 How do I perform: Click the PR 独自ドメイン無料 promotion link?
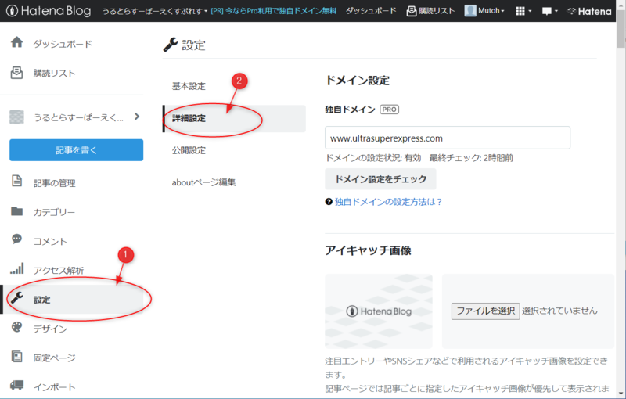coord(273,11)
